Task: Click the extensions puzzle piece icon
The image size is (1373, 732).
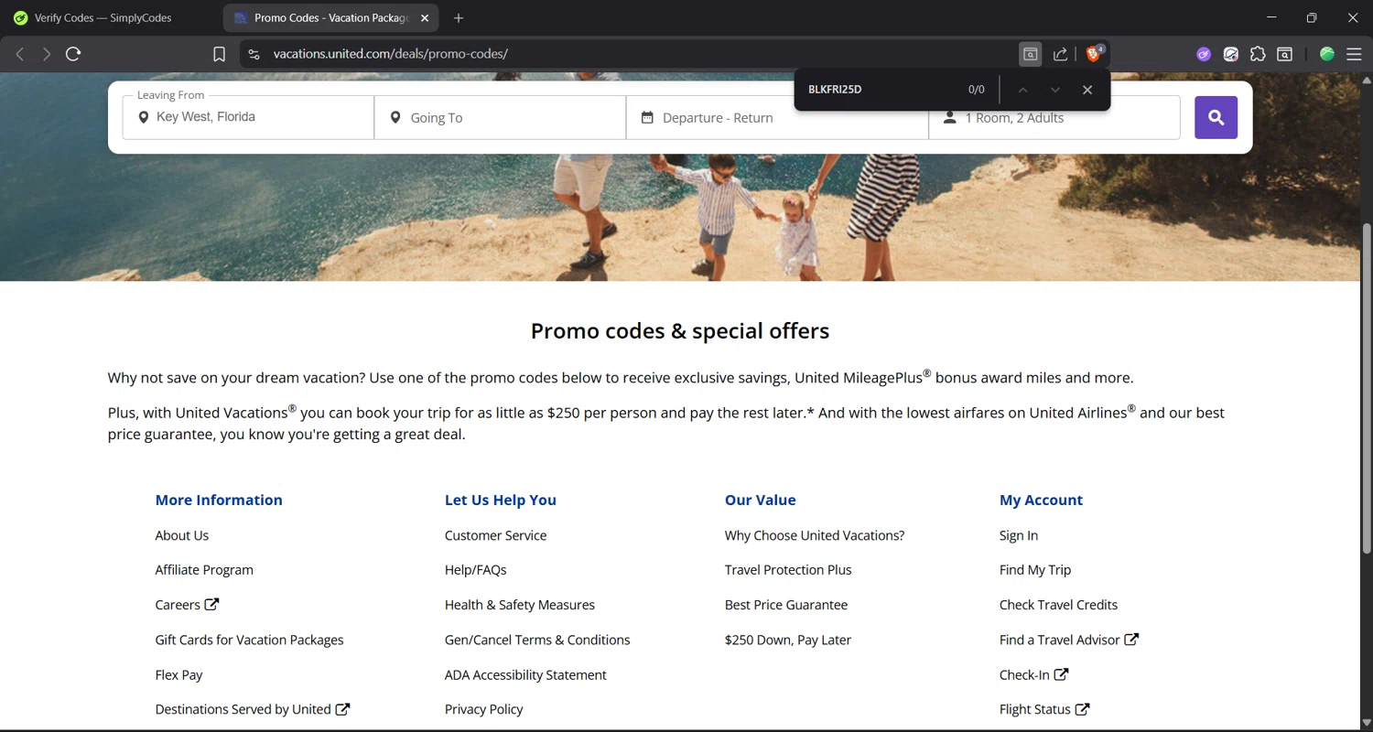Action: [x=1258, y=54]
